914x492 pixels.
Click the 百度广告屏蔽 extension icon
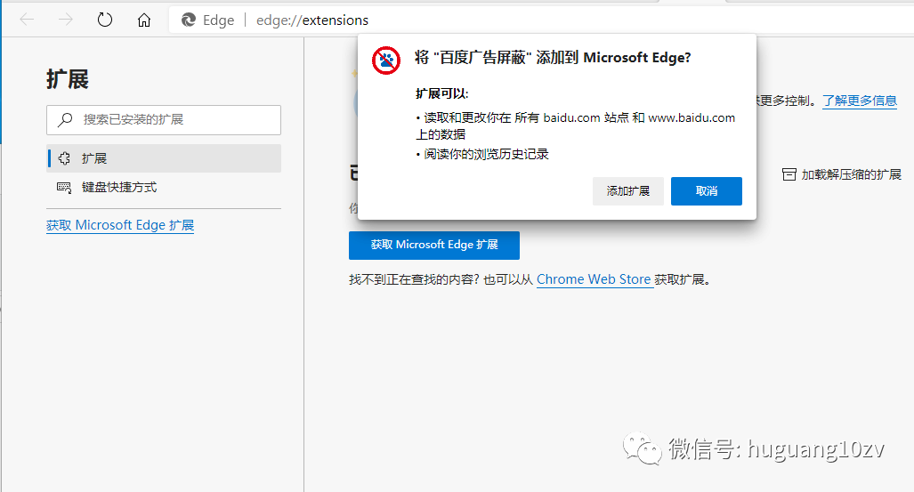[386, 60]
